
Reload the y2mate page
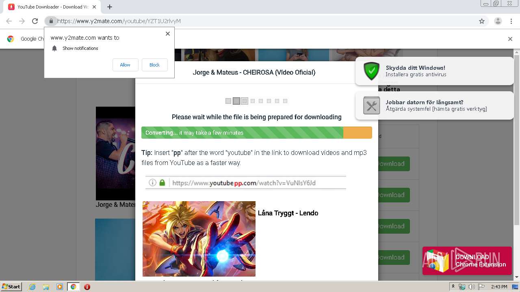[35, 21]
